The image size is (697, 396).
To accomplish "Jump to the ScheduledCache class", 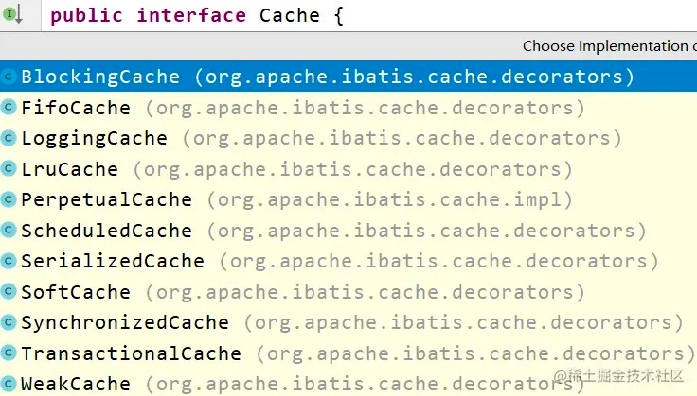I will (106, 231).
